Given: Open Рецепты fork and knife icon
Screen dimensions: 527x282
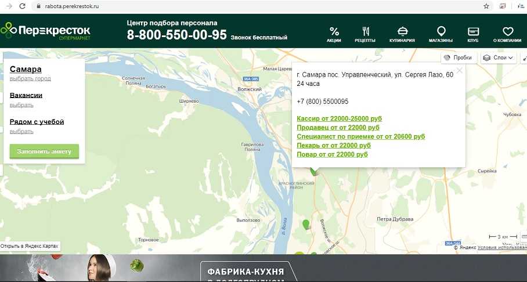Looking at the screenshot, I should [365, 31].
